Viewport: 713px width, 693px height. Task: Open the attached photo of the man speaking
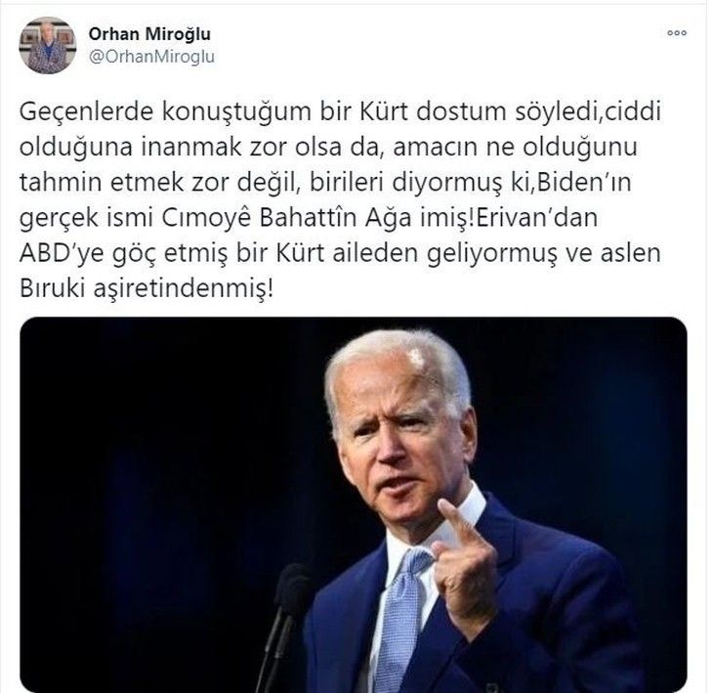(354, 504)
